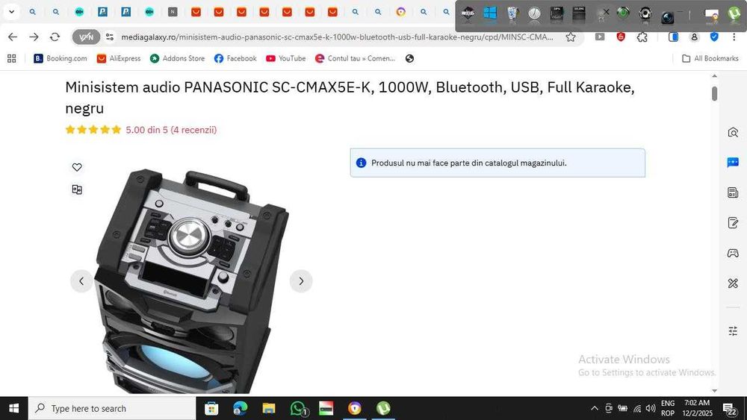The height and width of the screenshot is (420, 747).
Task: Switch to the colorful ring icon tab
Action: click(x=400, y=12)
